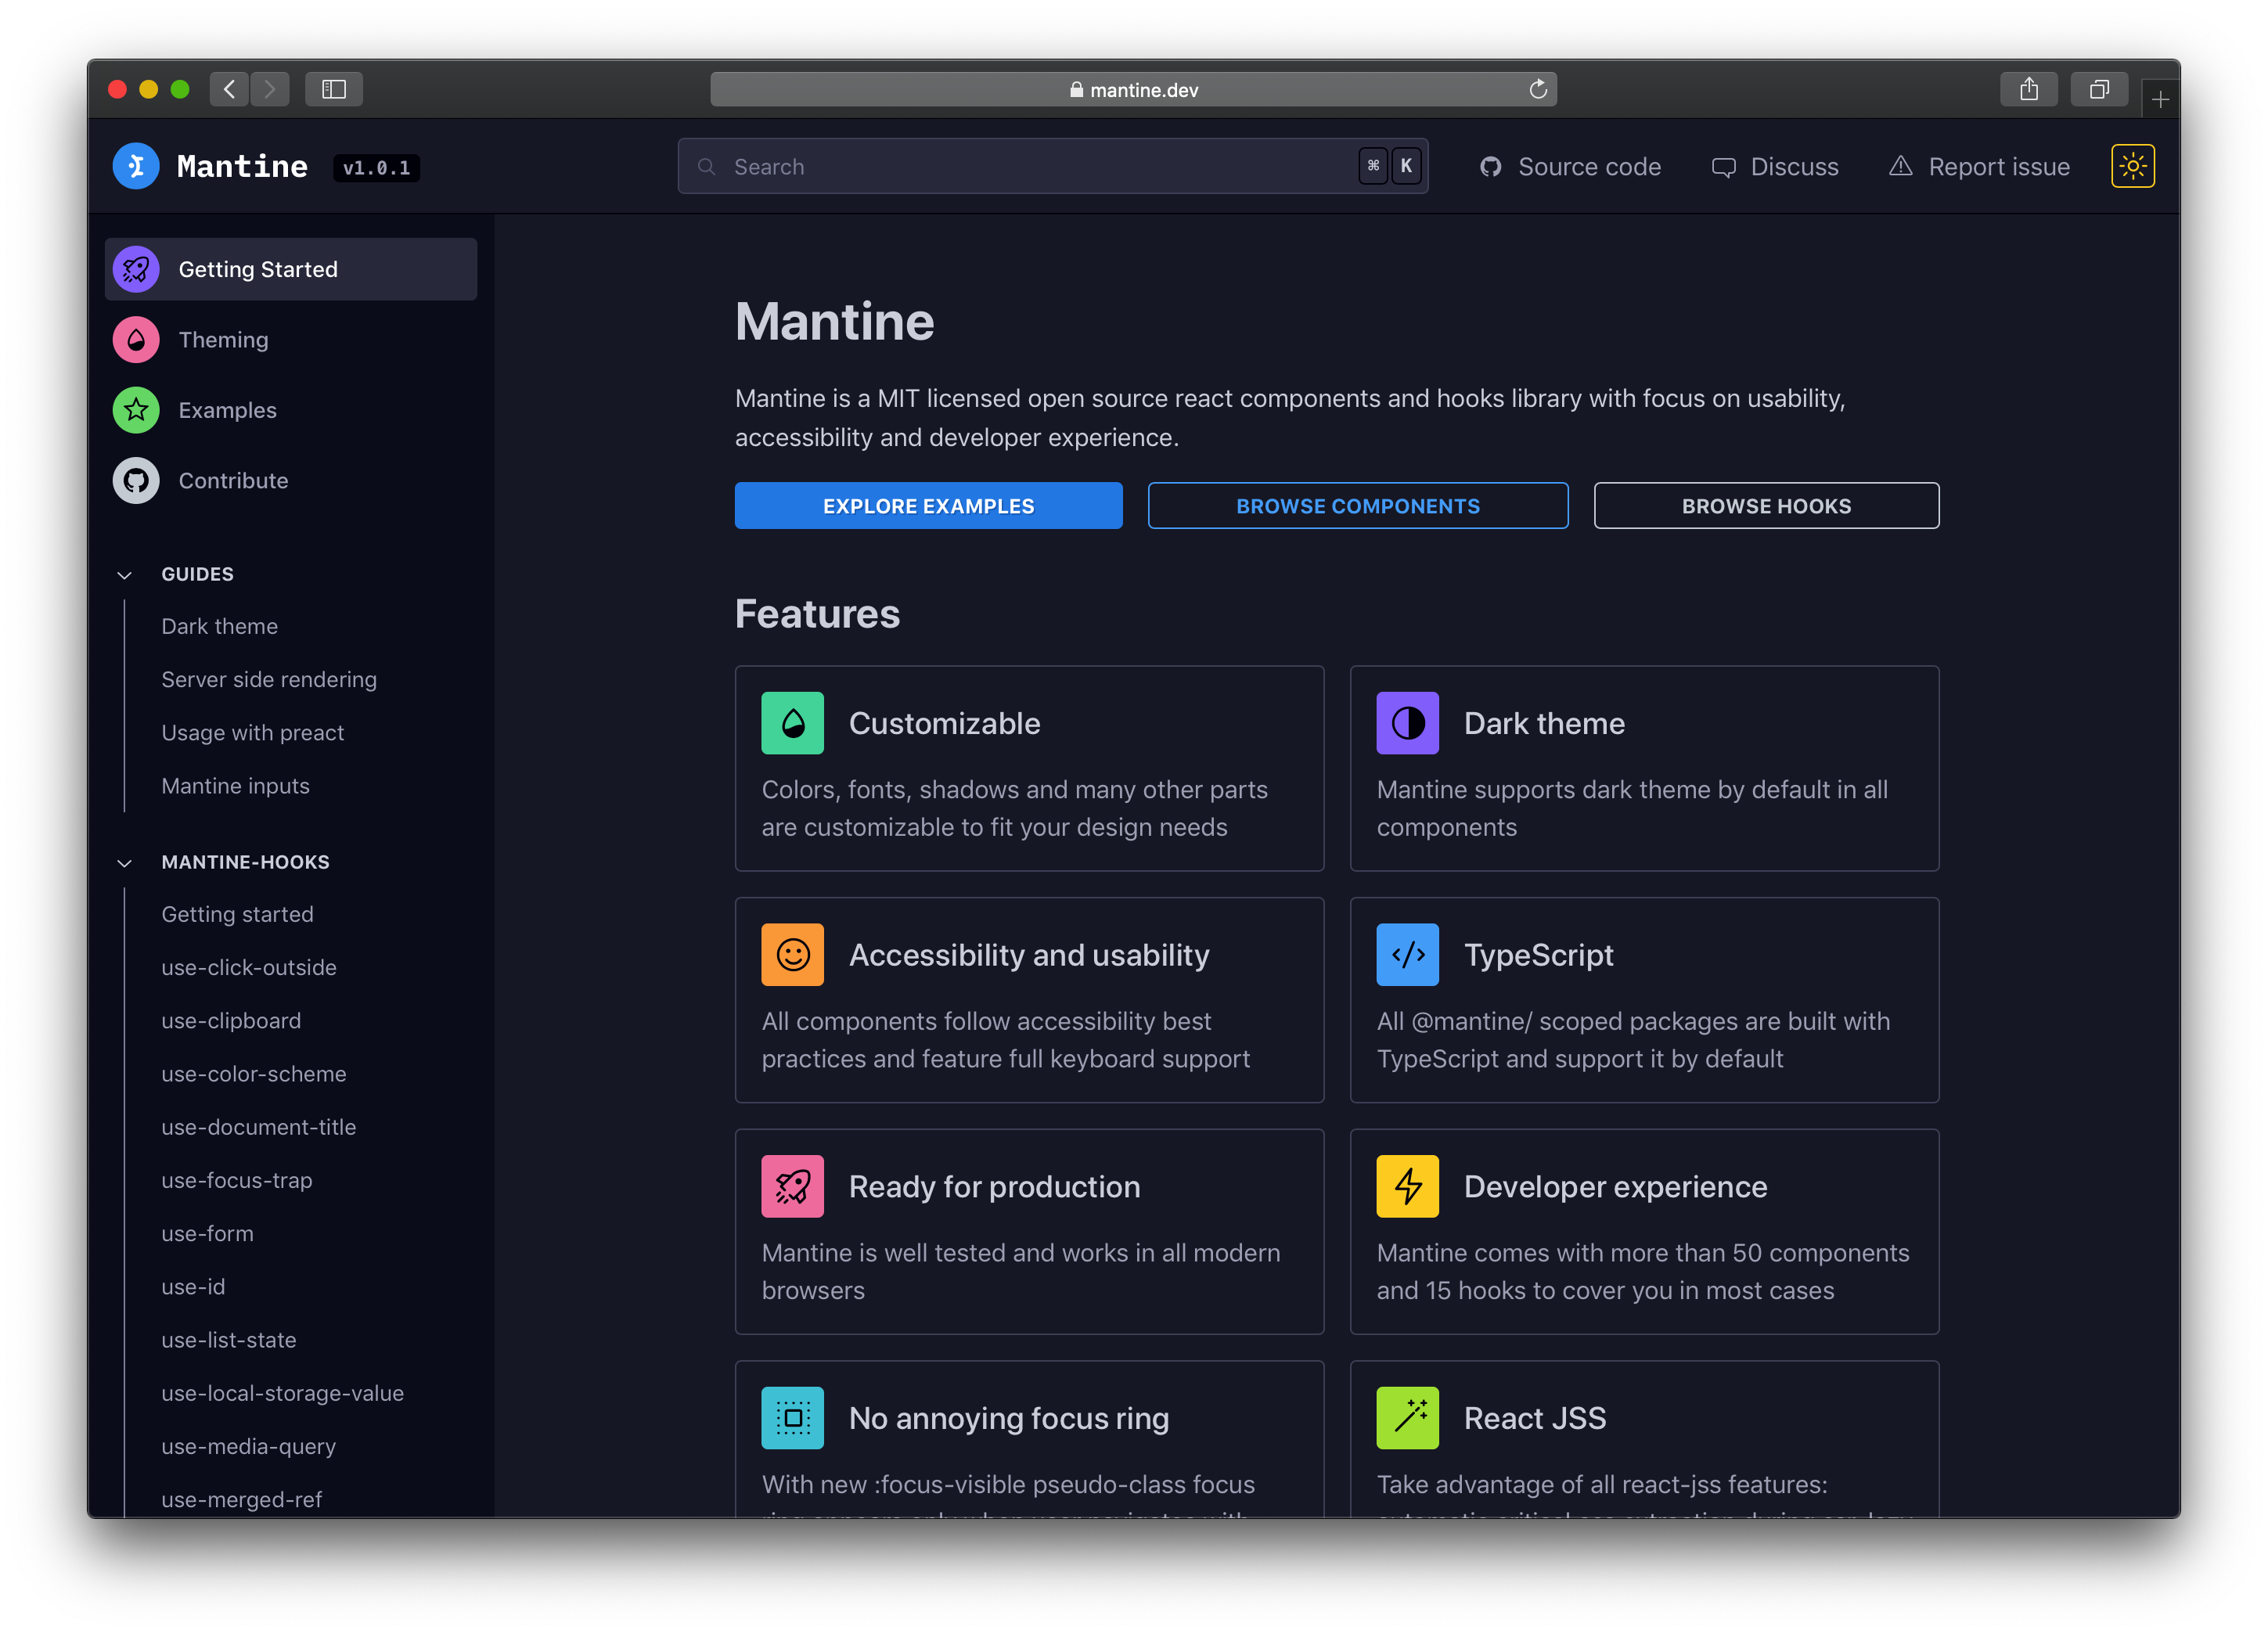Open a new tab with the plus button
The image size is (2268, 1634).
tap(2160, 100)
